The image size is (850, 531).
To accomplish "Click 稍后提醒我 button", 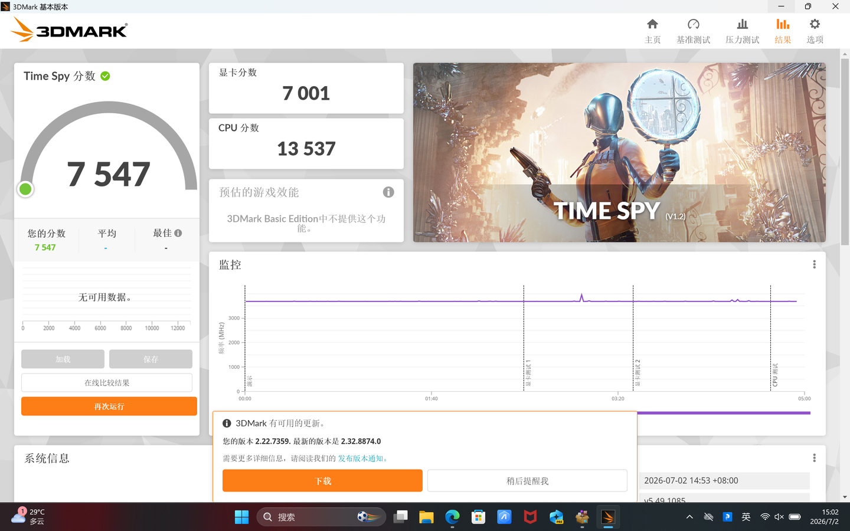I will (x=527, y=480).
